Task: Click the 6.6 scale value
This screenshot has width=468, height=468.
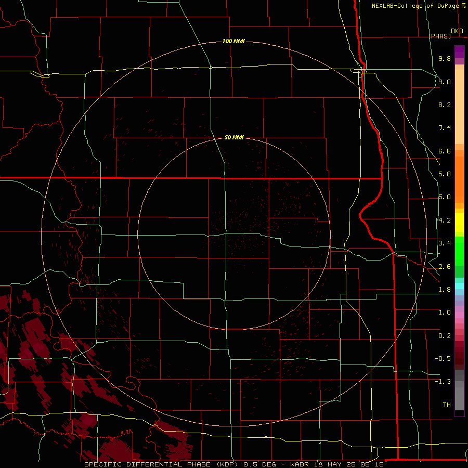Action: coord(445,151)
